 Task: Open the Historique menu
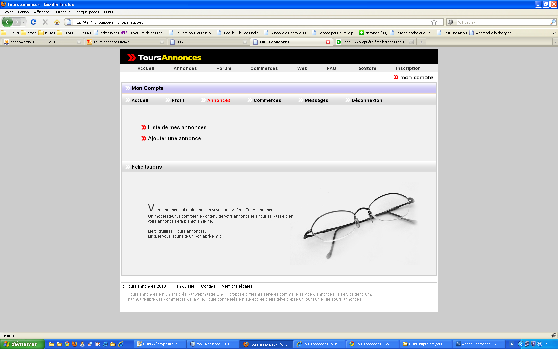tap(62, 12)
